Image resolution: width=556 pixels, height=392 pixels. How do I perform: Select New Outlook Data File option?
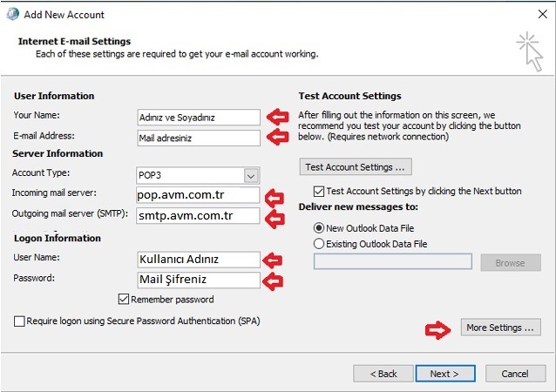[x=319, y=226]
